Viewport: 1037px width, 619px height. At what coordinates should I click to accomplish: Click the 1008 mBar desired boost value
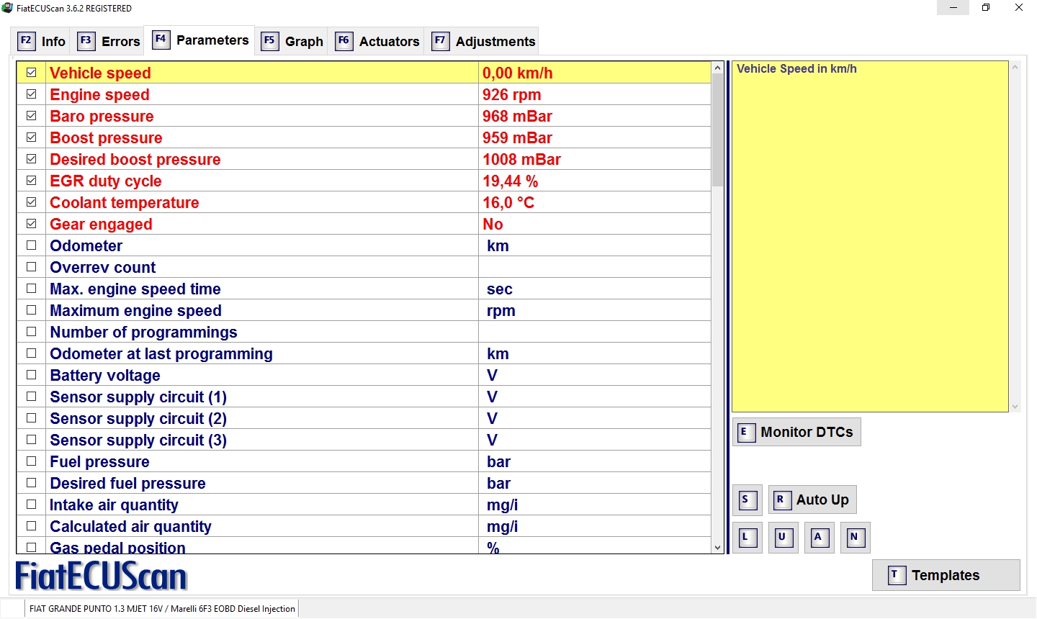tap(521, 159)
